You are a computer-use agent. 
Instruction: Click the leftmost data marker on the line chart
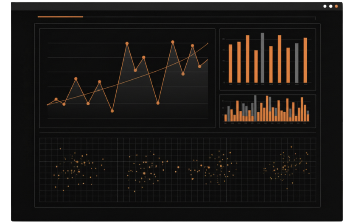tap(56, 99)
